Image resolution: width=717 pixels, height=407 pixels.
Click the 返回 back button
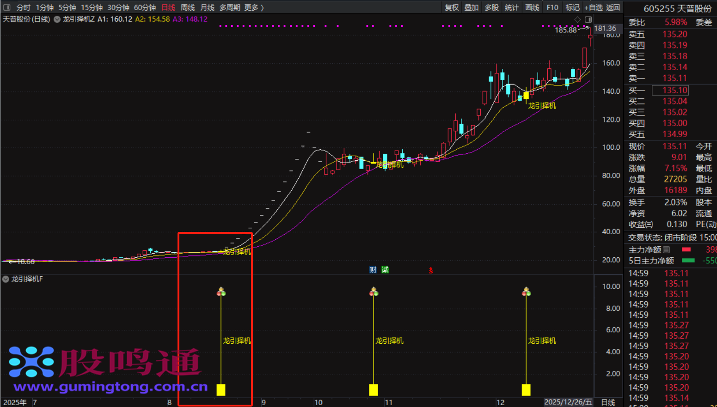point(613,7)
